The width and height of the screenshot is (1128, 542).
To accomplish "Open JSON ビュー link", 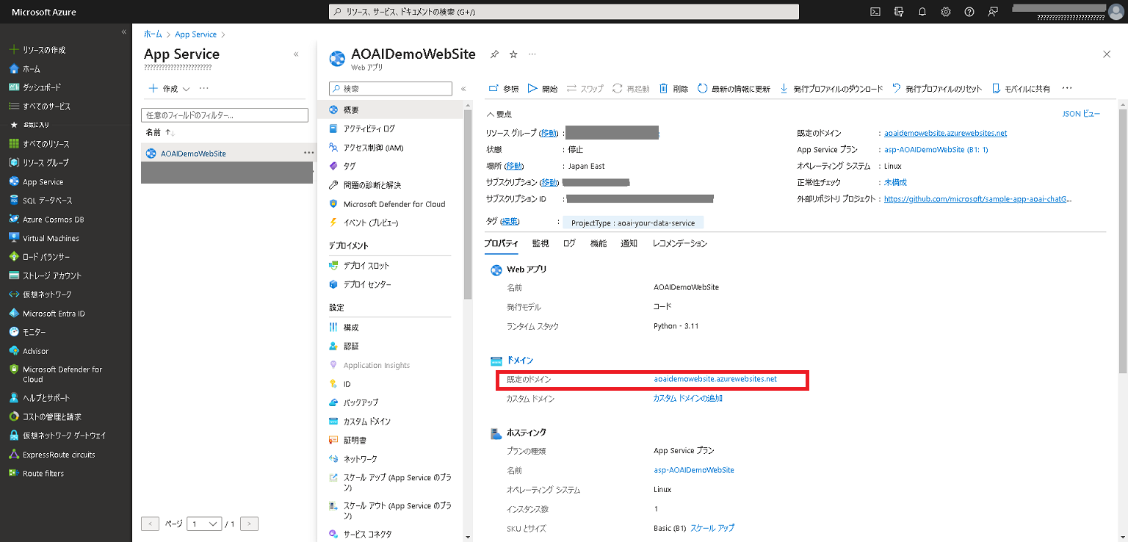I will click(x=1081, y=114).
